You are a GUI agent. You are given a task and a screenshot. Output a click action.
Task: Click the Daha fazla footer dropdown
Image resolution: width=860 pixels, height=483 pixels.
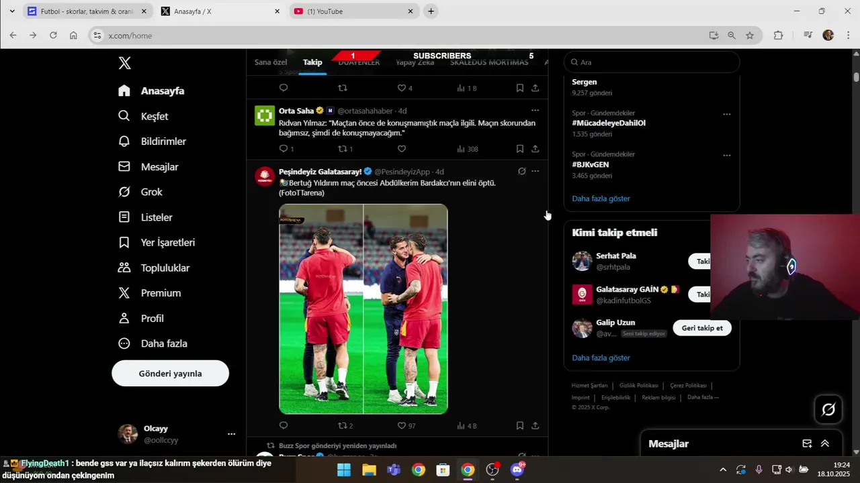703,397
